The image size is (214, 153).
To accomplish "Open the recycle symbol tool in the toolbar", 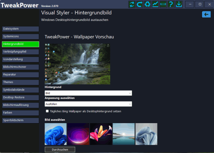I will [x=148, y=4].
